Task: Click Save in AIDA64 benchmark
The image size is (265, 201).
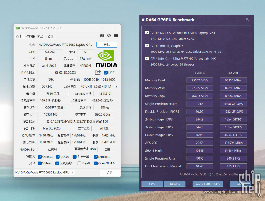Action: tap(152, 184)
